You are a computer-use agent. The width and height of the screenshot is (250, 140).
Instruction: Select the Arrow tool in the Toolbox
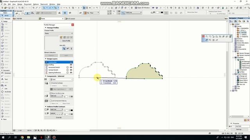click(6, 16)
